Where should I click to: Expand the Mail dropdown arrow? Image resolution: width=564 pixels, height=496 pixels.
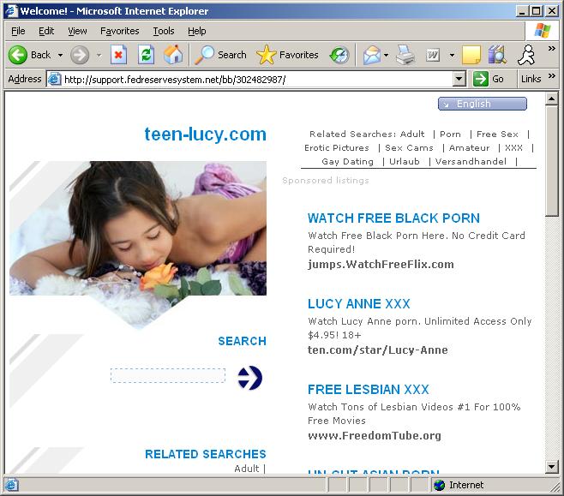point(386,55)
